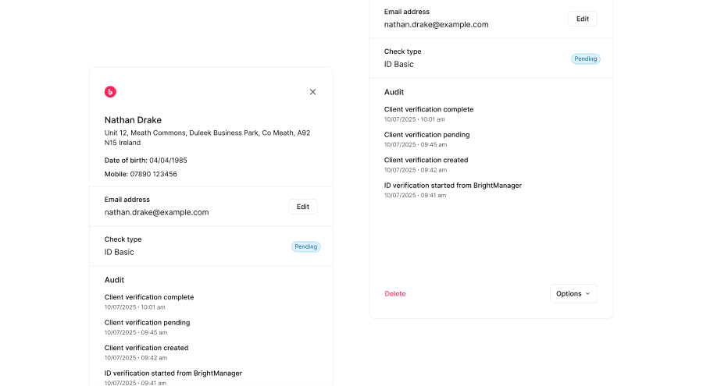Screen dimensions: 703x386
Task: Click the email address below the Mobile number
Action: (x=156, y=212)
